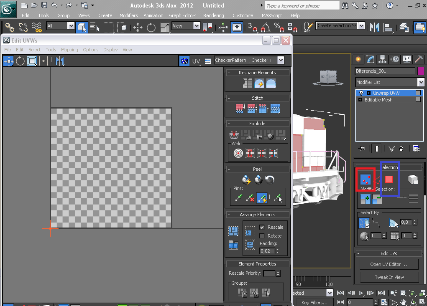Click the Mirror Horizontal icon in UV editor
This screenshot has width=427, height=306.
click(60, 61)
